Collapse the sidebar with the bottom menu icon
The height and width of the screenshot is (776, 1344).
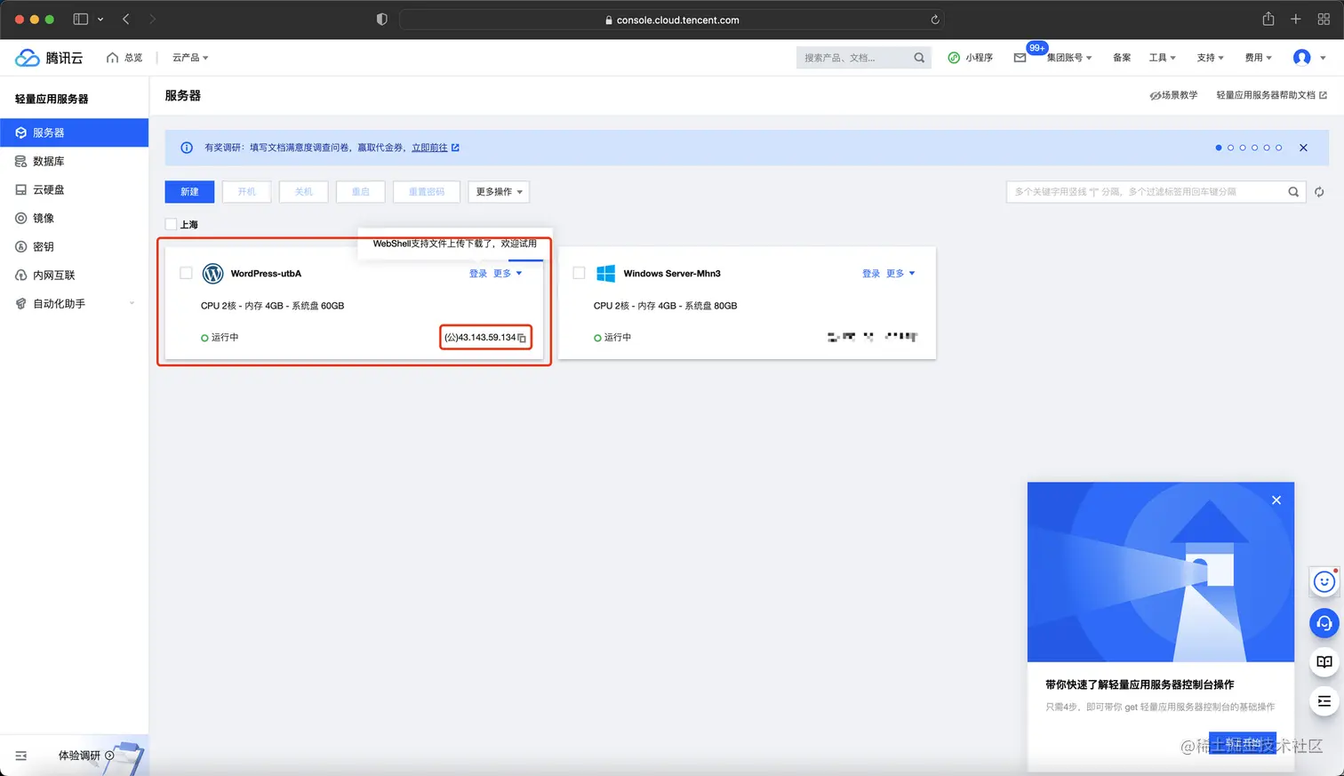click(x=21, y=756)
